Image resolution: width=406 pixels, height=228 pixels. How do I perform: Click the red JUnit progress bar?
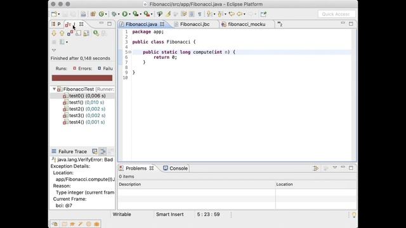point(82,78)
